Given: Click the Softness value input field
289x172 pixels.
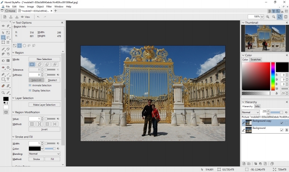Looking at the screenshot, I should 35,75.
